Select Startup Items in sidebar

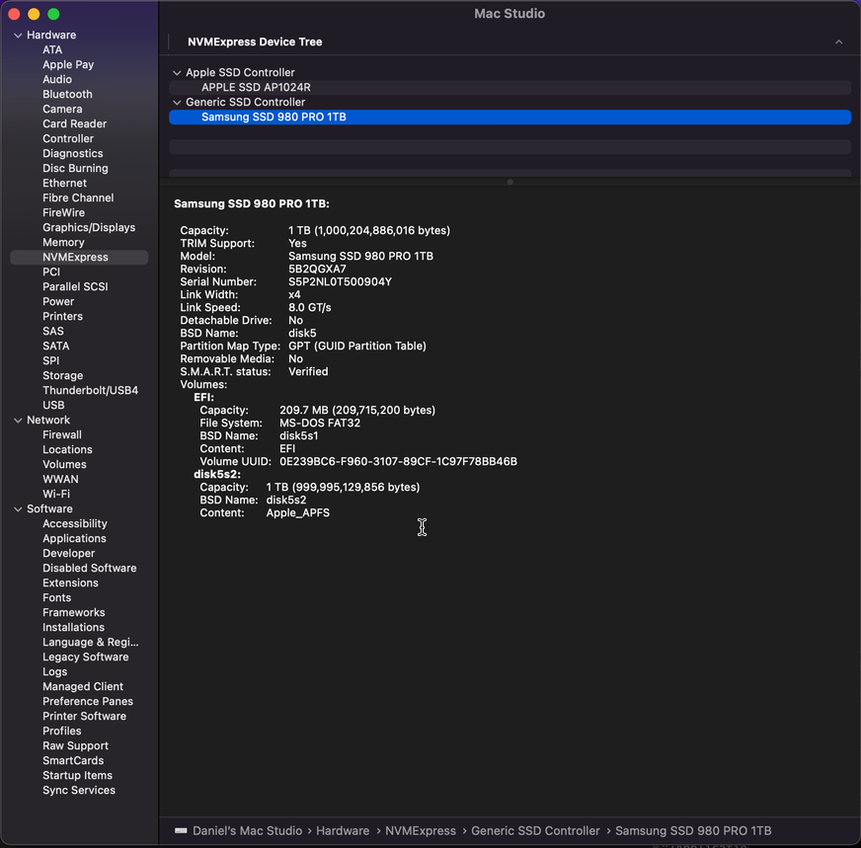pos(77,776)
